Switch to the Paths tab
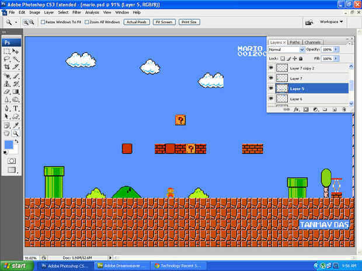 [295, 43]
